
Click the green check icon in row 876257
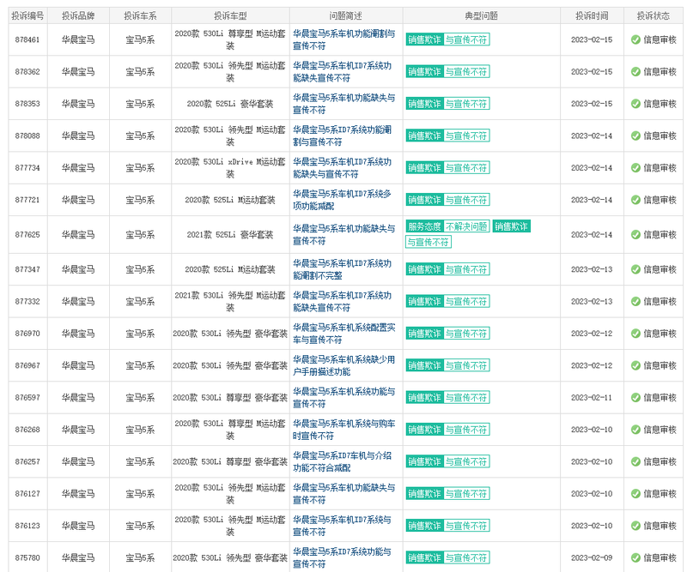coord(635,461)
